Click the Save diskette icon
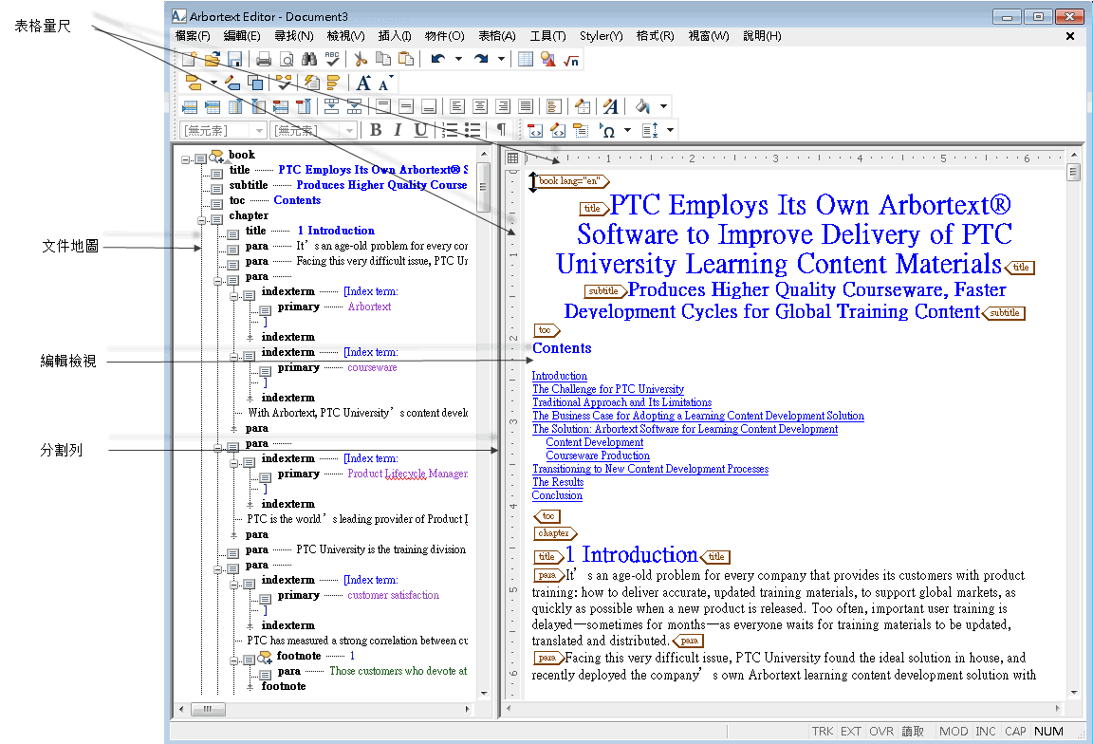1093x744 pixels. point(235,59)
